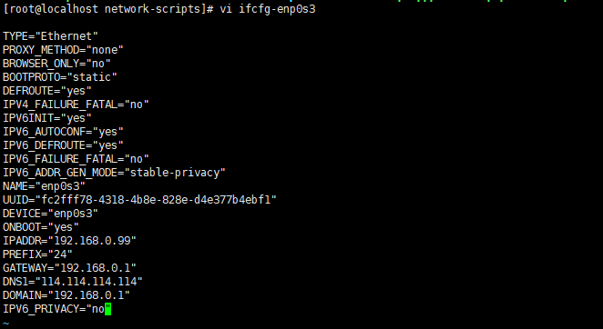The height and width of the screenshot is (329, 603).
Task: Click on DEFROUTE="yes" line
Action: coord(47,91)
